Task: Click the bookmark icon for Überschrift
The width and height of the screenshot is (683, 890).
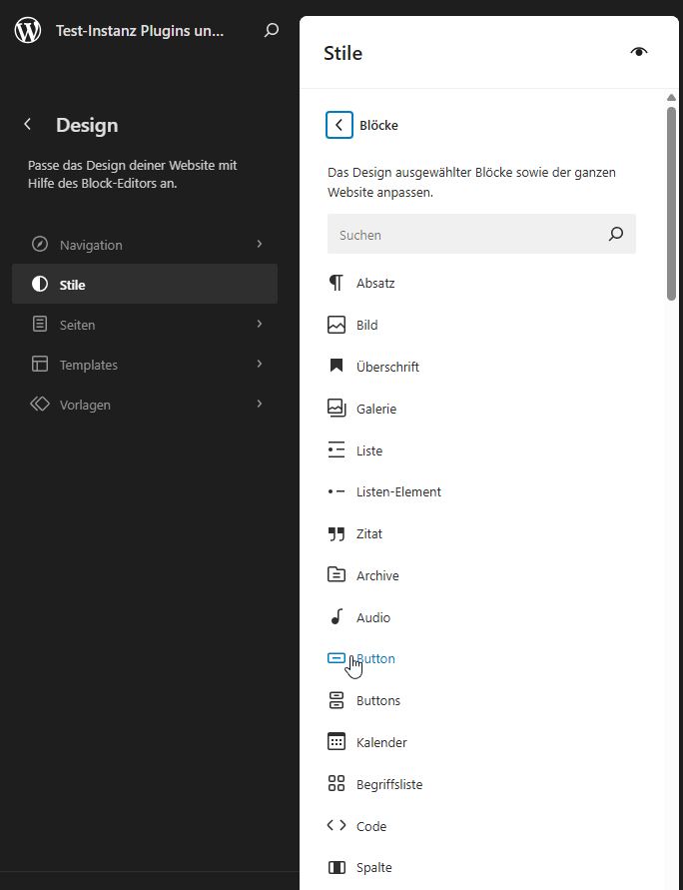Action: [x=337, y=367]
